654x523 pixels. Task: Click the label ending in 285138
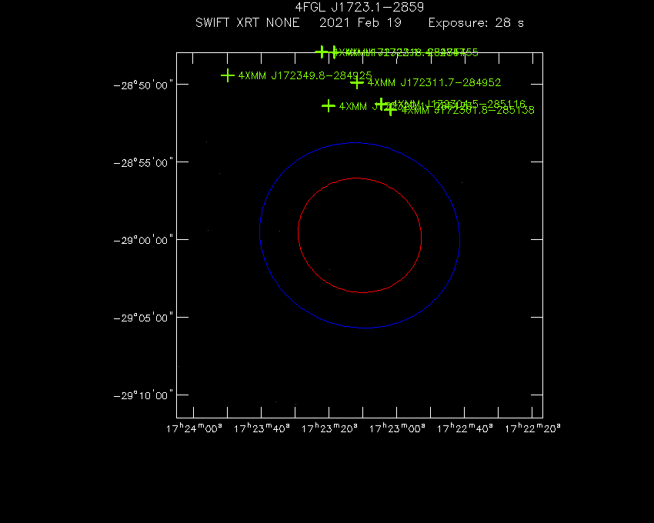click(468, 110)
